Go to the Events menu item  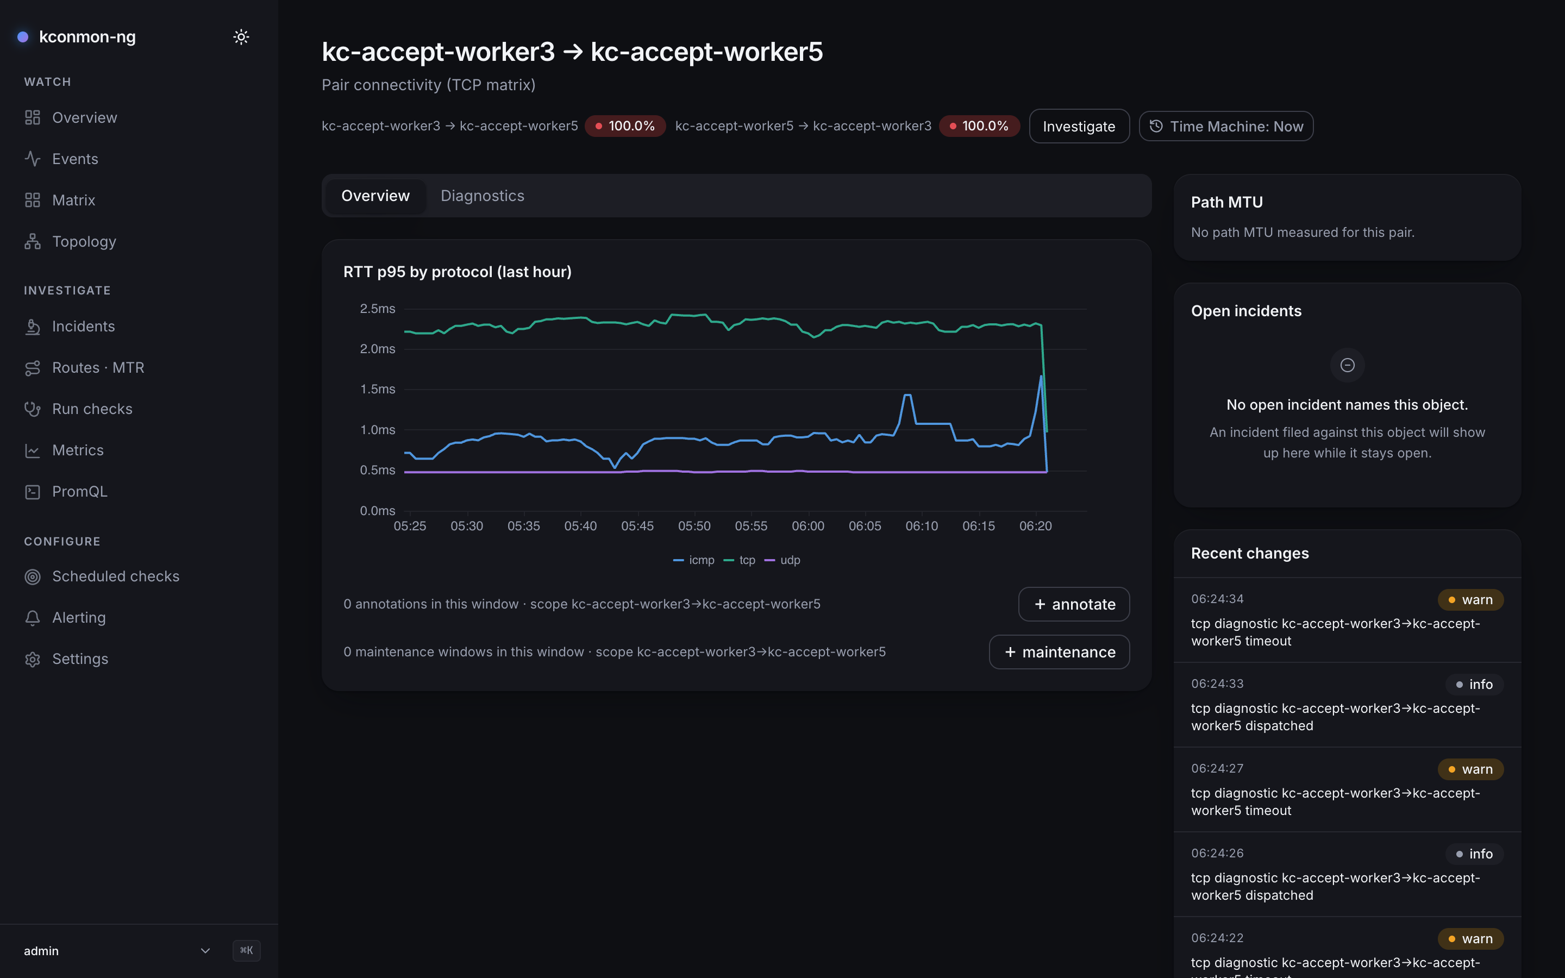click(x=139, y=159)
